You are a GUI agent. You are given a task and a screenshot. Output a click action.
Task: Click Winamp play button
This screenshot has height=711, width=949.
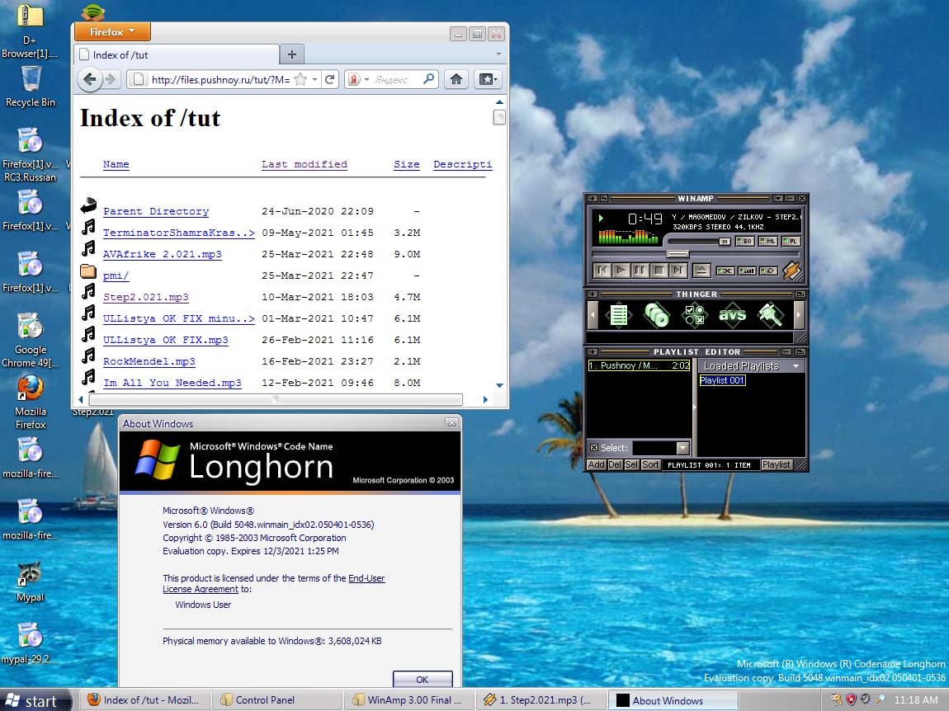[x=621, y=271]
